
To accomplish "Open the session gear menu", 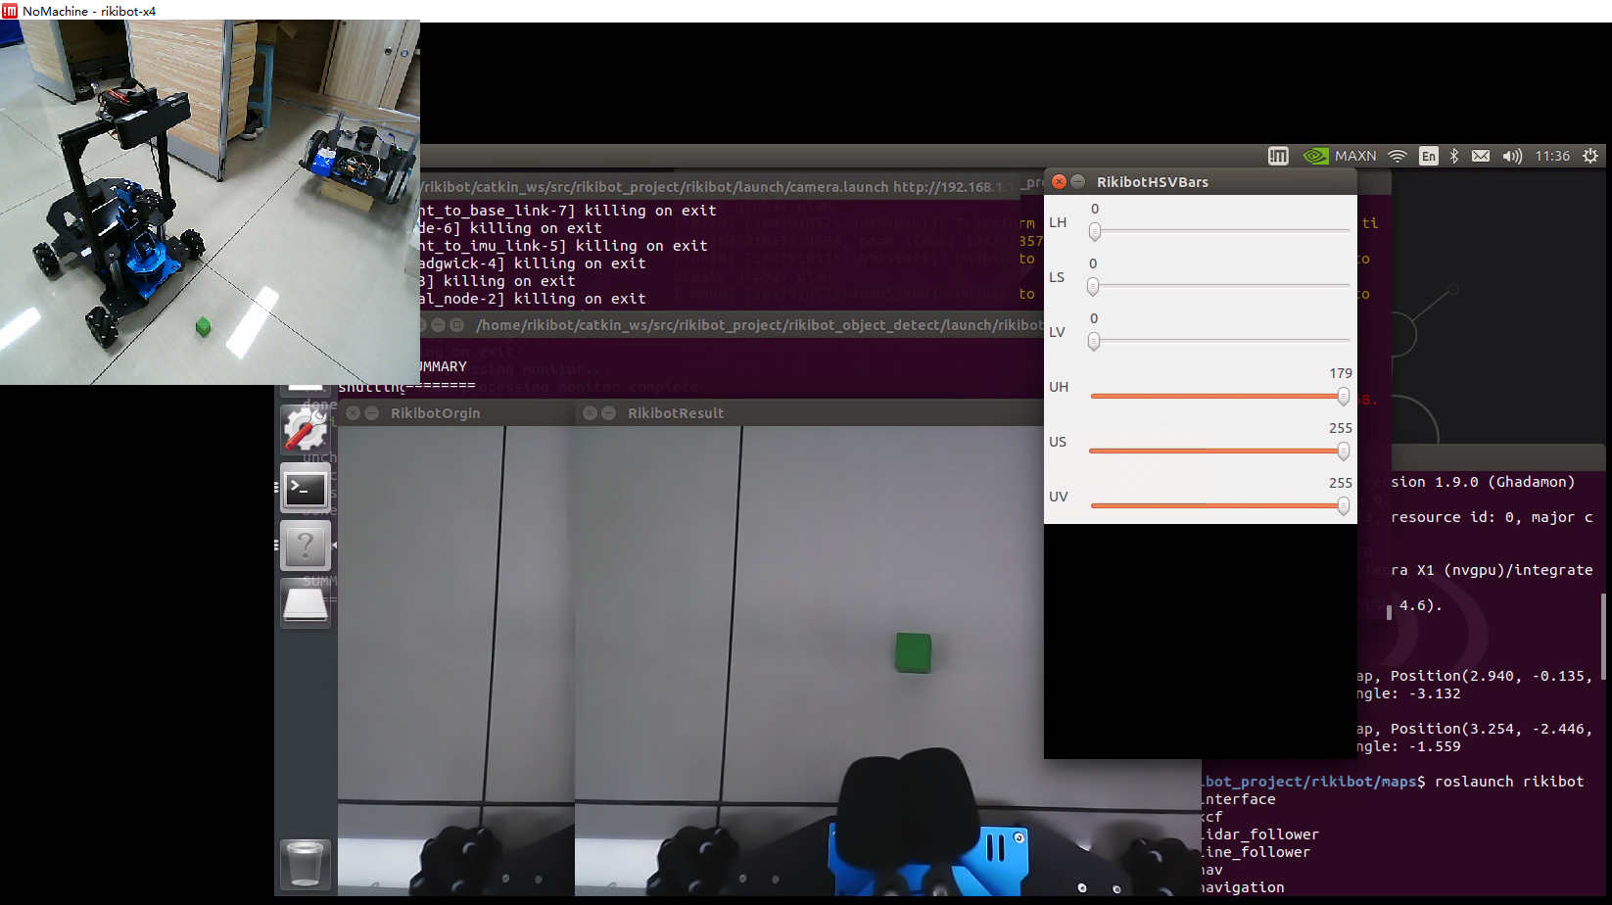I will point(1590,155).
